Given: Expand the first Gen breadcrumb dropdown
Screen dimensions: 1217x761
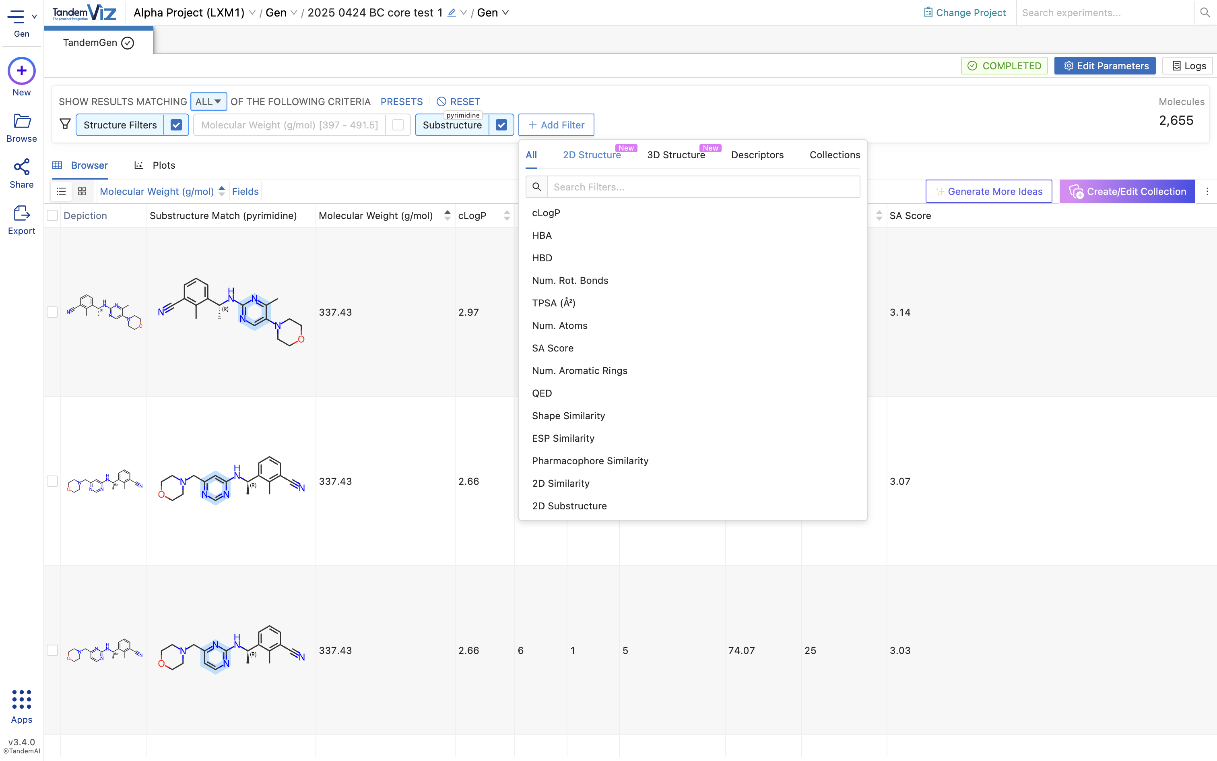Looking at the screenshot, I should [294, 12].
